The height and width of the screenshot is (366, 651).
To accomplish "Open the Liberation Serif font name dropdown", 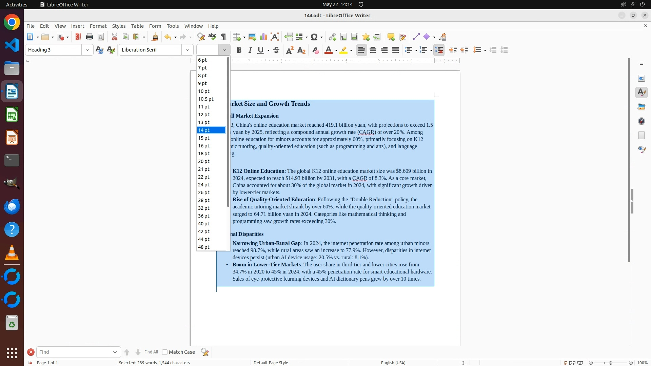I will [188, 50].
